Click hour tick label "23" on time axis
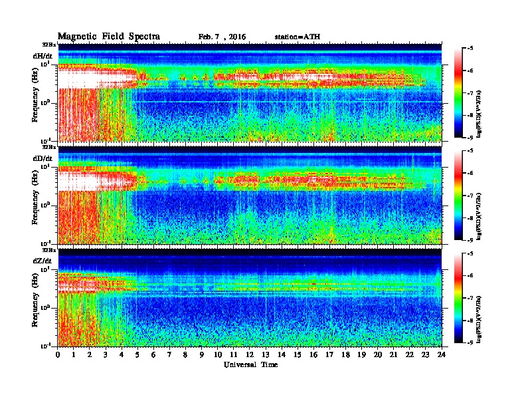Viewport: 526px width, 407px height. tap(426, 355)
